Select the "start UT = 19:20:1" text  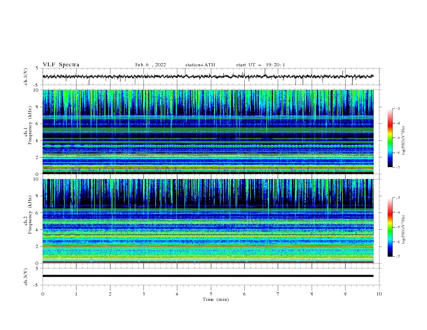point(260,65)
